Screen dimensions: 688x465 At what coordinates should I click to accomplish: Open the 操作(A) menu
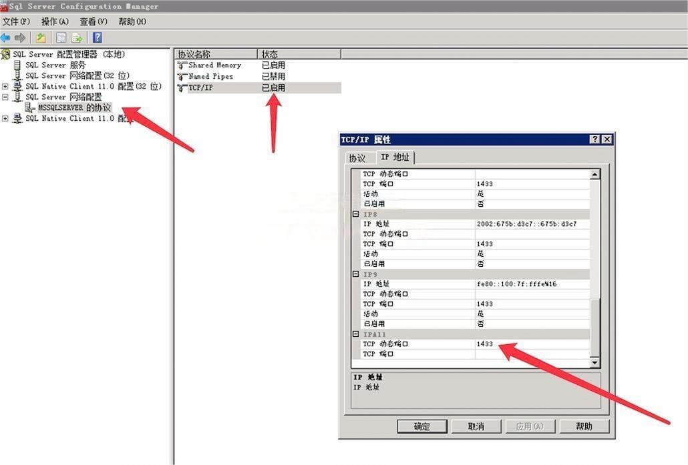click(55, 21)
